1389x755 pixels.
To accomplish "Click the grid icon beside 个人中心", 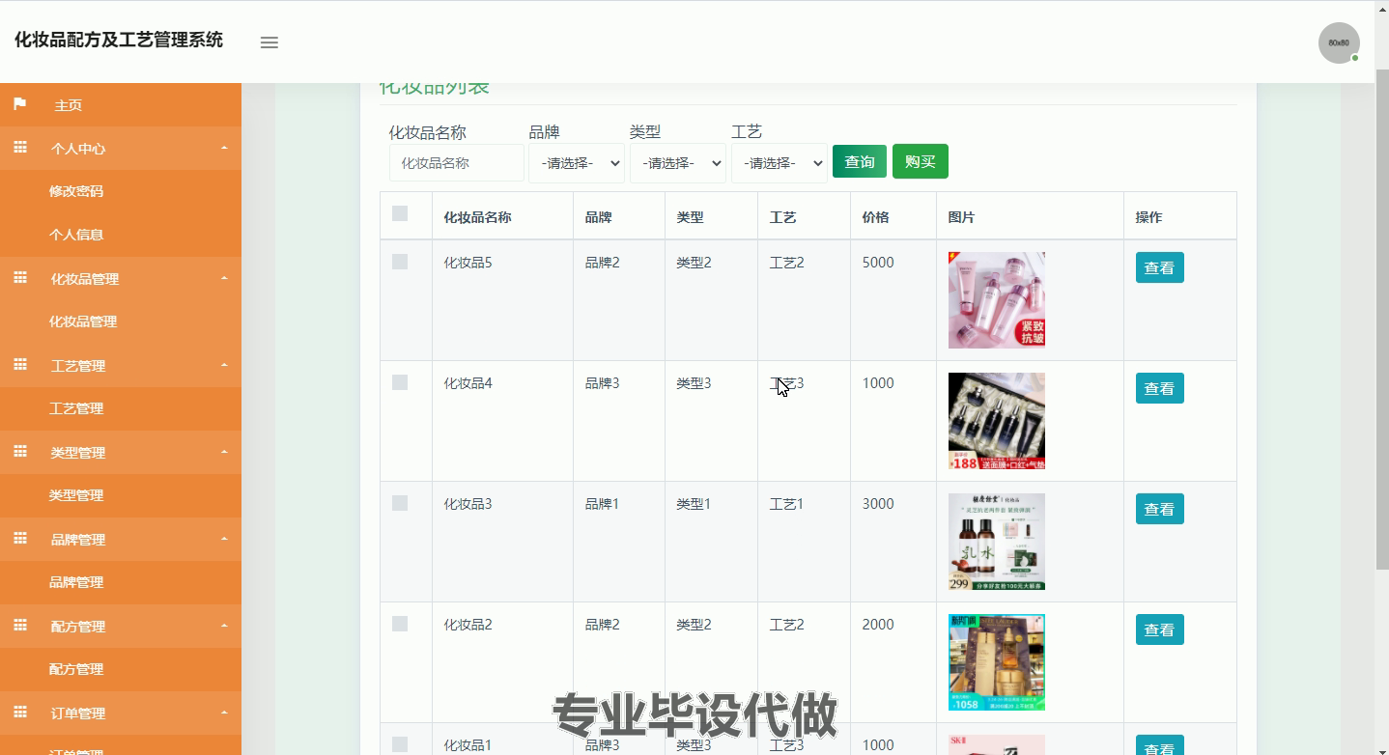I will (19, 148).
